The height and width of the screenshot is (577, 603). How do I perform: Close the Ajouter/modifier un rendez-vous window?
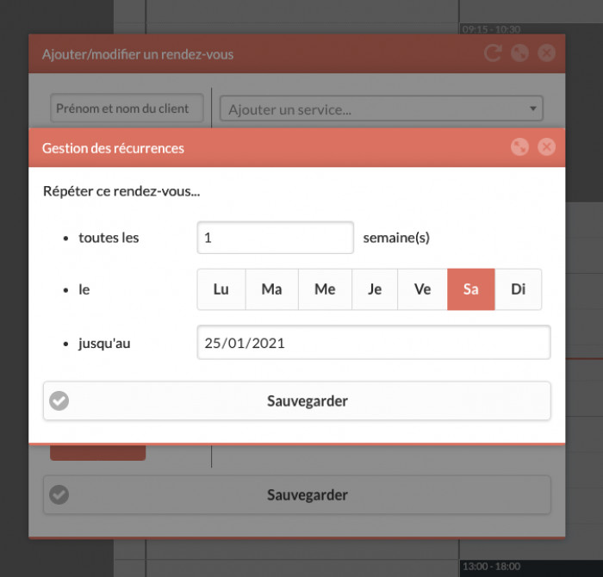(x=546, y=53)
